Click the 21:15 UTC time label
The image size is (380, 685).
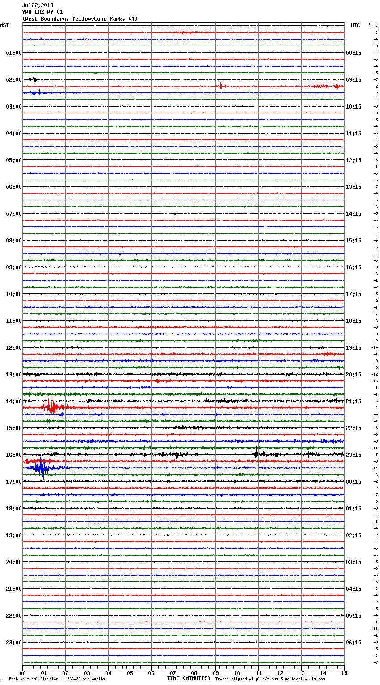pyautogui.click(x=354, y=401)
